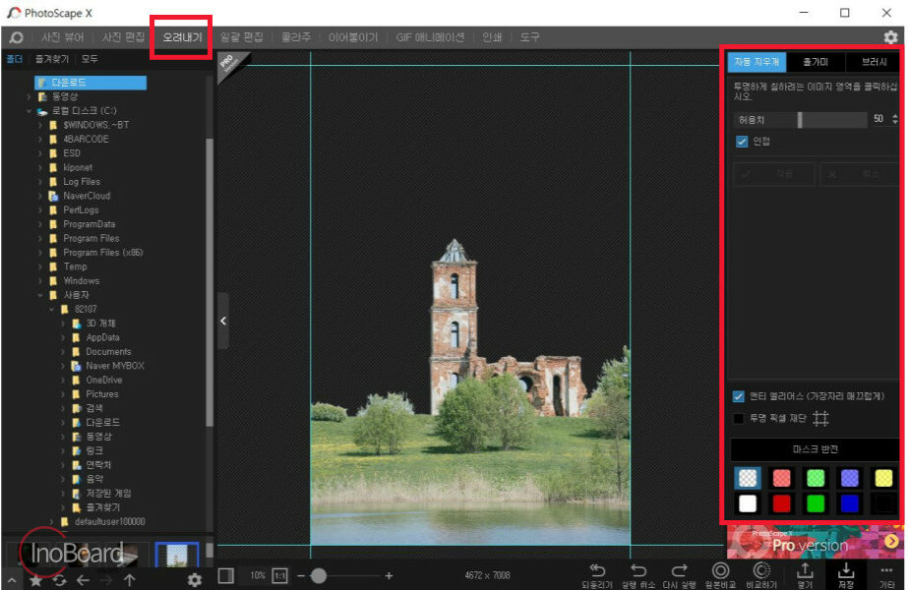Expand the 동영상 folder near the top
This screenshot has height=590, width=909.
tap(29, 96)
